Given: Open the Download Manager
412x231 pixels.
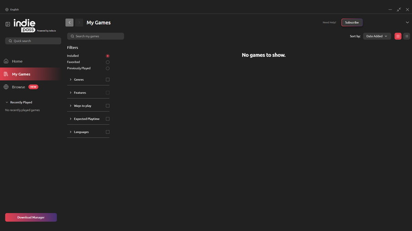Looking at the screenshot, I should (31, 217).
